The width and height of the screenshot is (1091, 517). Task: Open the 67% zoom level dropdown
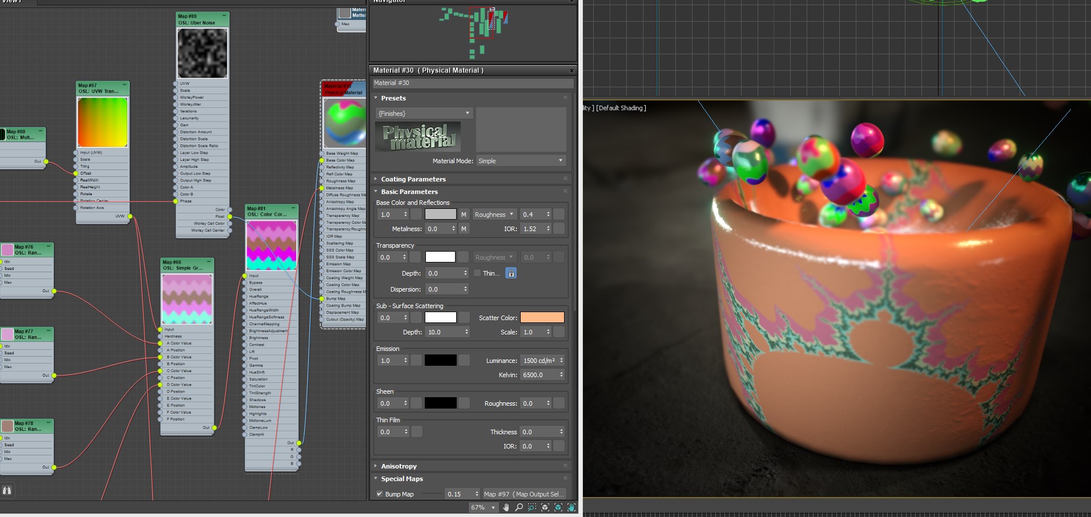pyautogui.click(x=484, y=507)
